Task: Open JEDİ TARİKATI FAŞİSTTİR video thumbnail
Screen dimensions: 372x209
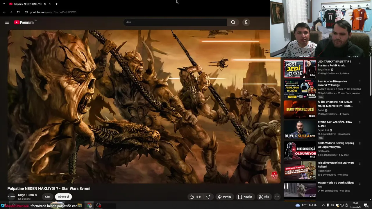Action: [300, 69]
